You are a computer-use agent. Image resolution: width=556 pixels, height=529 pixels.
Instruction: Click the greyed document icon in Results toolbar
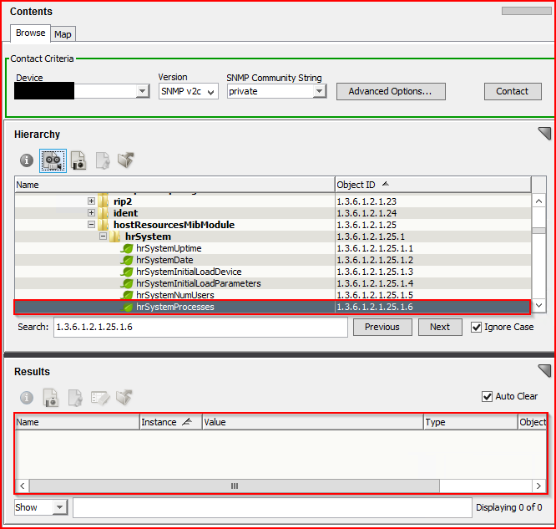[x=75, y=397]
